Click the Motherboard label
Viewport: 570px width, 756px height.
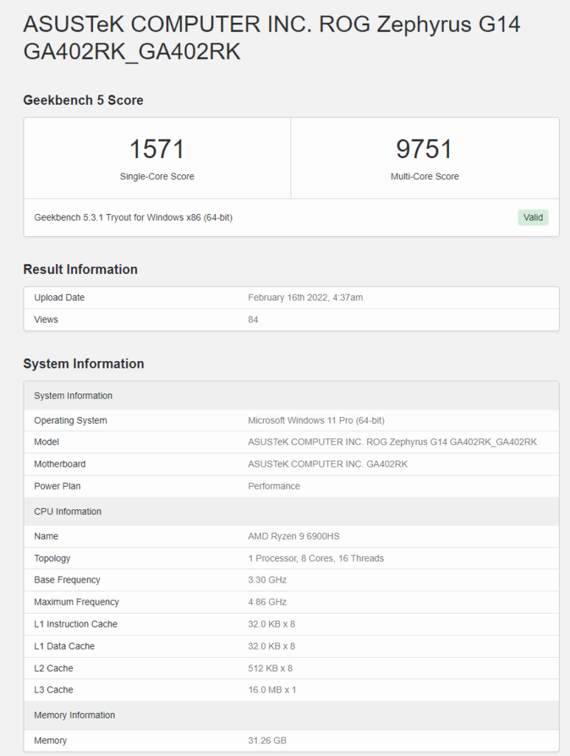(x=60, y=464)
